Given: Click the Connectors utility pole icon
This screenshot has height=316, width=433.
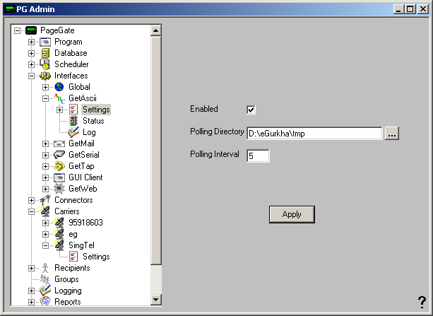Looking at the screenshot, I should (x=45, y=200).
